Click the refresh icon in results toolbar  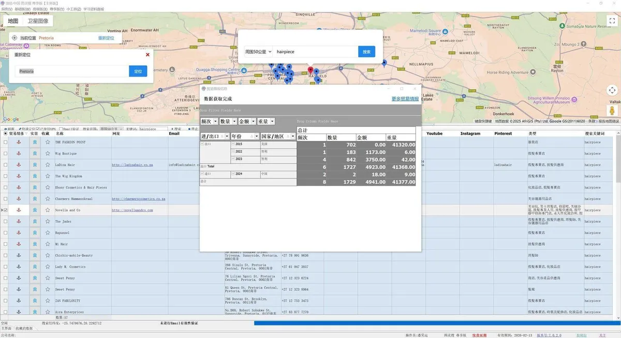[x=5, y=129]
